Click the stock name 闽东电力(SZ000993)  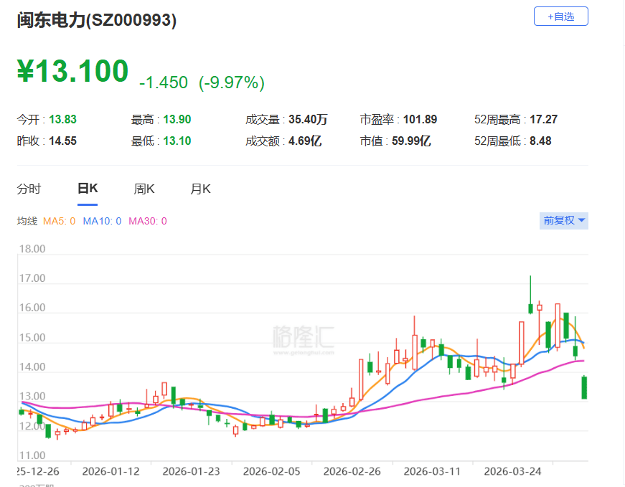[x=95, y=22]
